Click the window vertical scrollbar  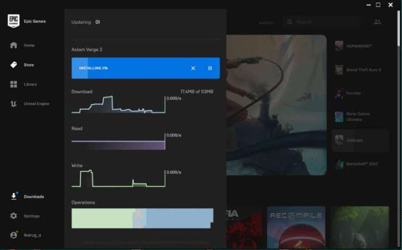point(399,28)
